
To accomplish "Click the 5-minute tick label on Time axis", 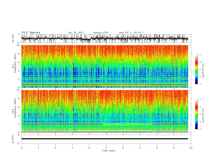I will coord(106,148).
